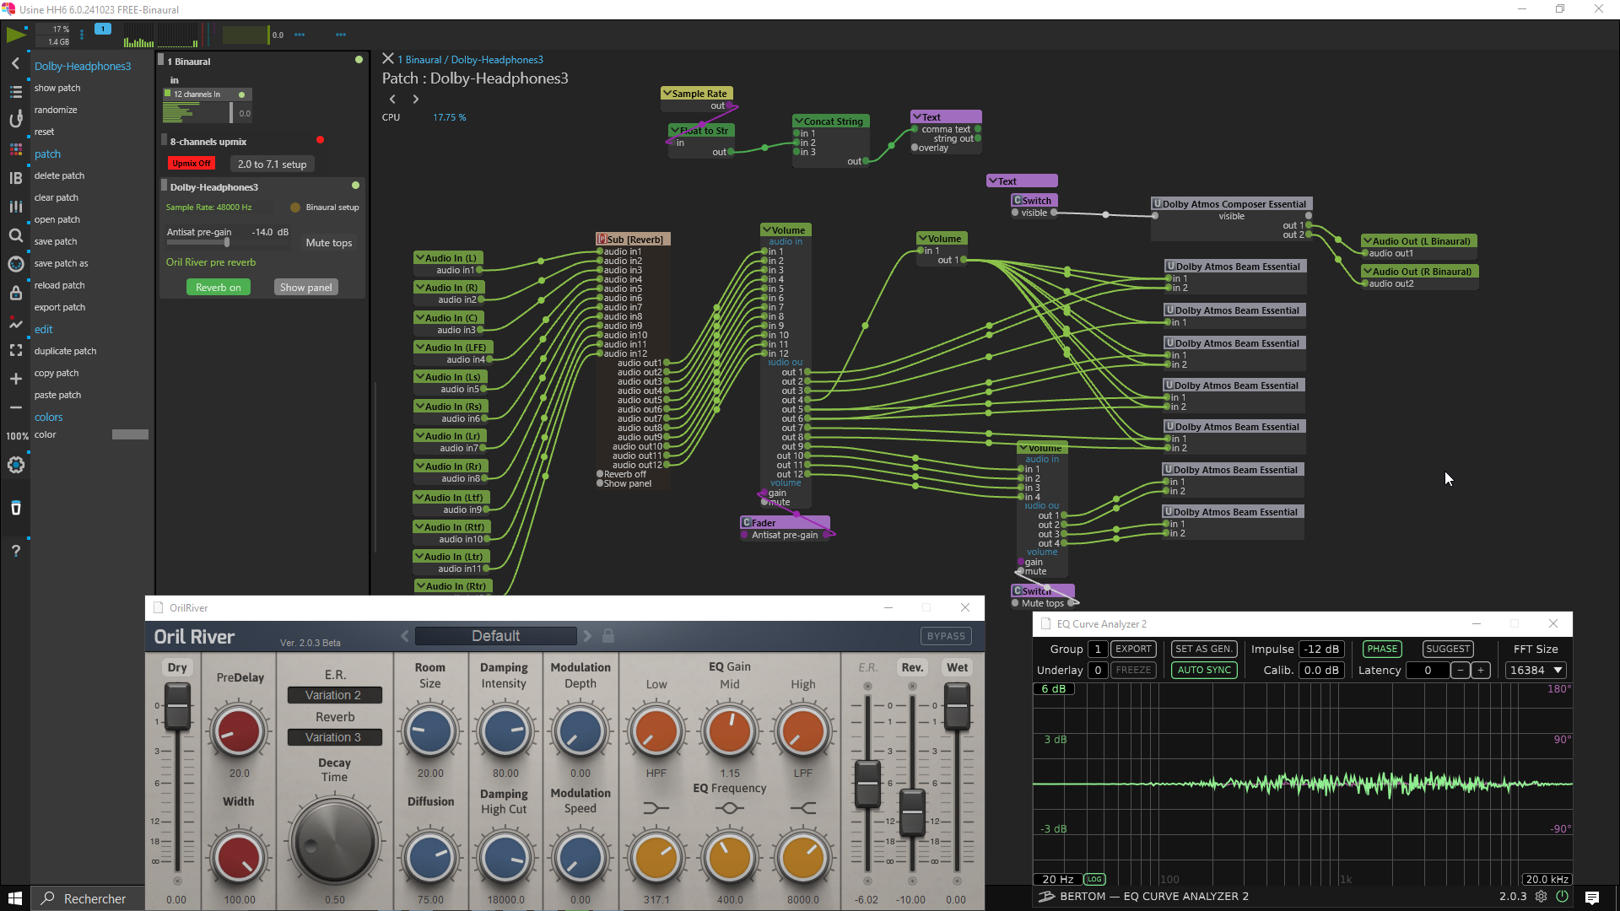The height and width of the screenshot is (911, 1620).
Task: Go to next patch with right chevron
Action: point(415,99)
